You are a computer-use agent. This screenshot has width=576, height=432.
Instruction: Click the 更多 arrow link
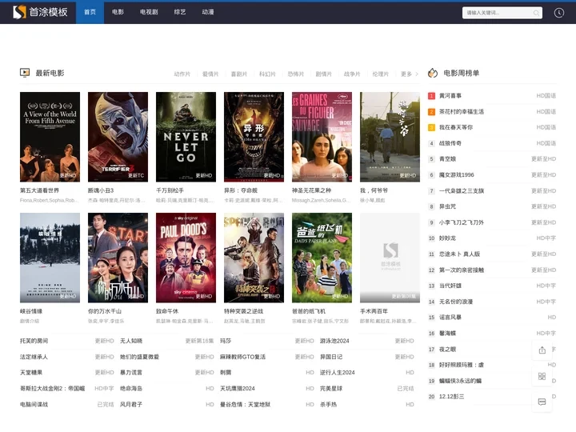(x=410, y=74)
